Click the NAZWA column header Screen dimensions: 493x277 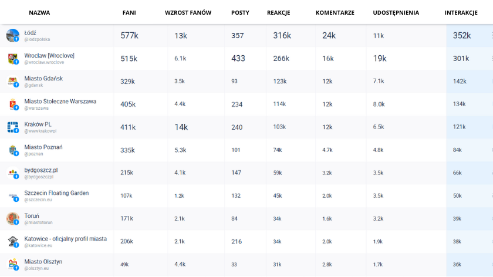tap(39, 12)
